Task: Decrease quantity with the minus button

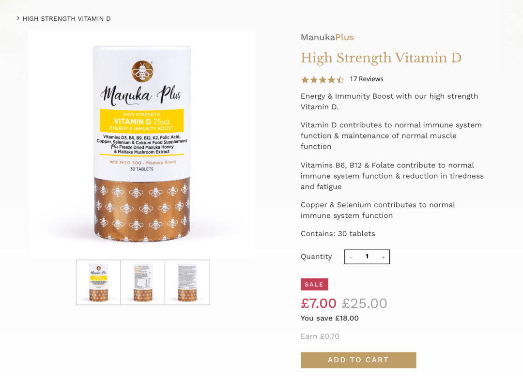Action: (351, 257)
